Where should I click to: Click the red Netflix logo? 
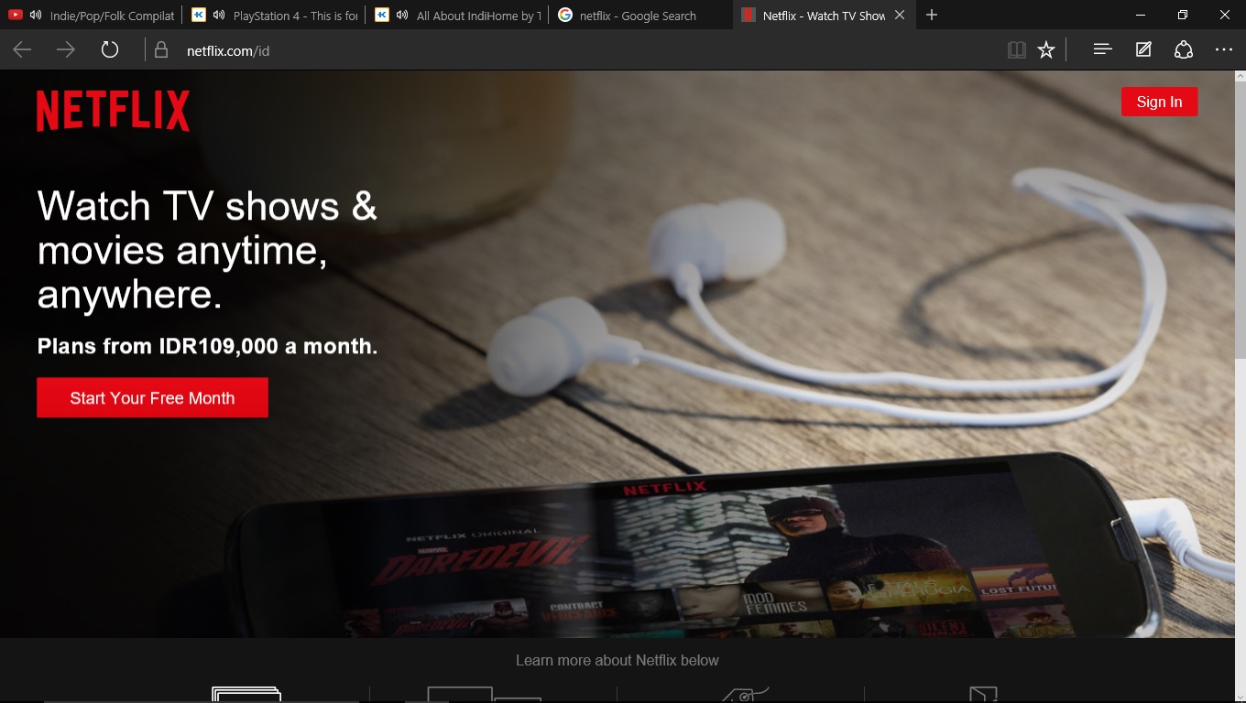[x=114, y=111]
